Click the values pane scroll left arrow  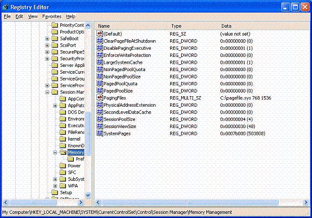tap(98, 202)
